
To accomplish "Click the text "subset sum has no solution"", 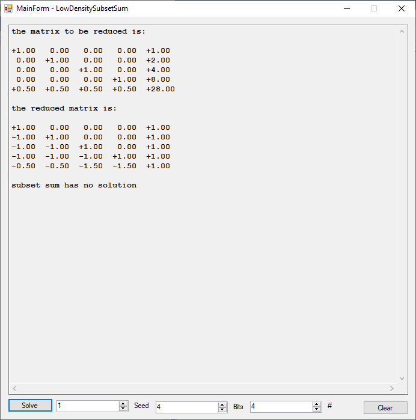I will pyautogui.click(x=74, y=185).
